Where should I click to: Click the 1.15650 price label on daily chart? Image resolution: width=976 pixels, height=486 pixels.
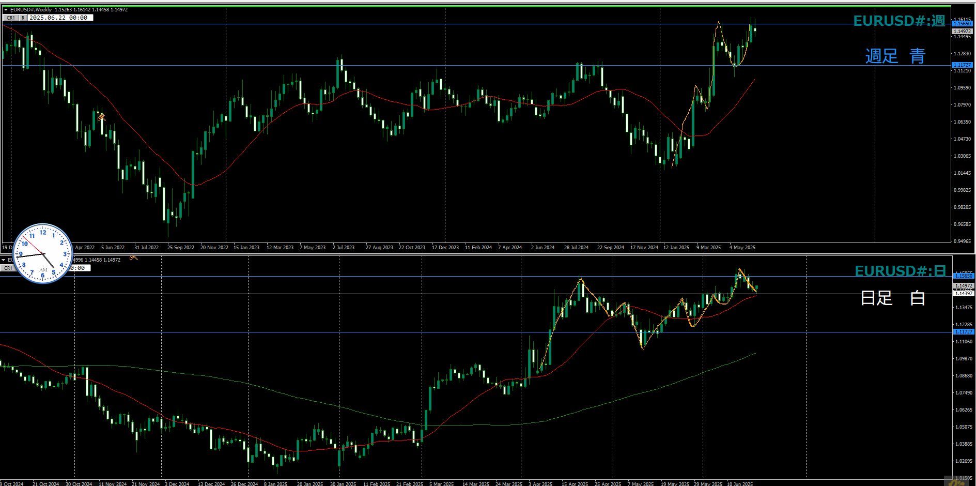(x=963, y=276)
